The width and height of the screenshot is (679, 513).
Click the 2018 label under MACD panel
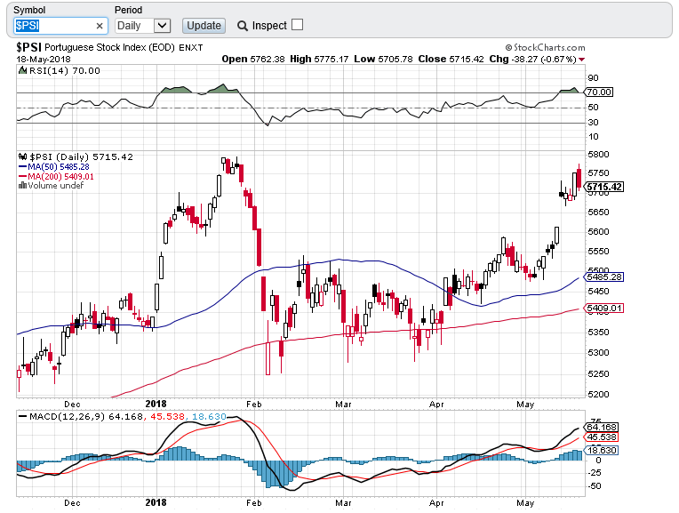coord(156,502)
